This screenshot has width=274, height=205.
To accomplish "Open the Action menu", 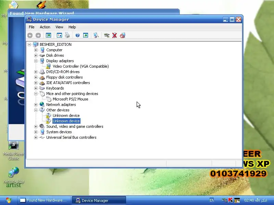I will tap(45, 27).
